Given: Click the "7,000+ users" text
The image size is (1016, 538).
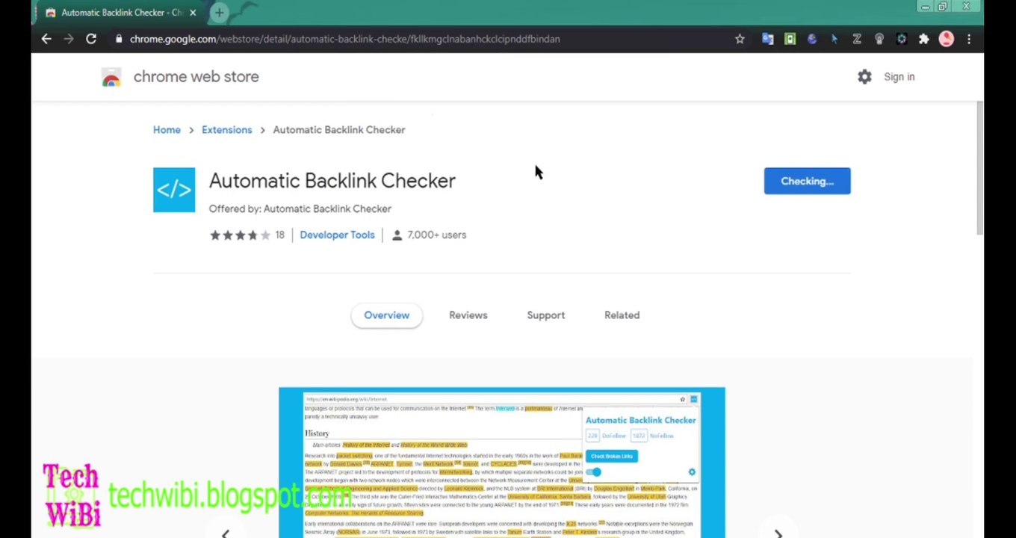Looking at the screenshot, I should point(436,235).
